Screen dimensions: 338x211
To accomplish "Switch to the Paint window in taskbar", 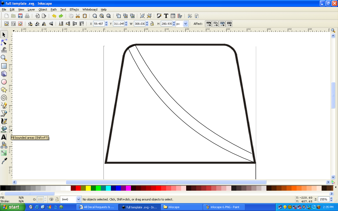I will 224,207.
